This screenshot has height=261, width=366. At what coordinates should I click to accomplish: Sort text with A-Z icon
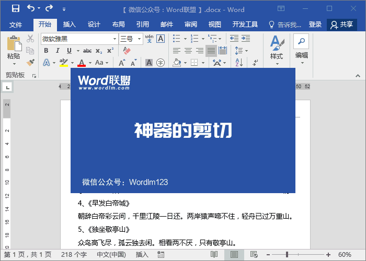239,63
